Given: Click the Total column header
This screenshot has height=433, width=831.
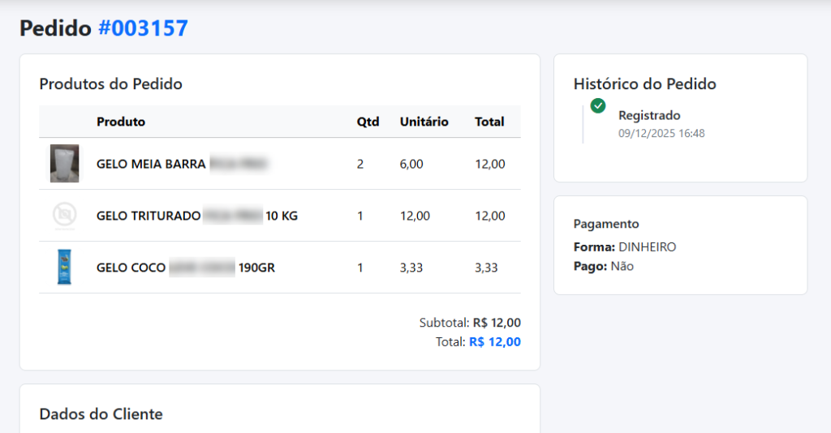Looking at the screenshot, I should pos(489,122).
